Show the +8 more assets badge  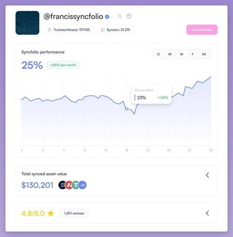click(x=83, y=185)
